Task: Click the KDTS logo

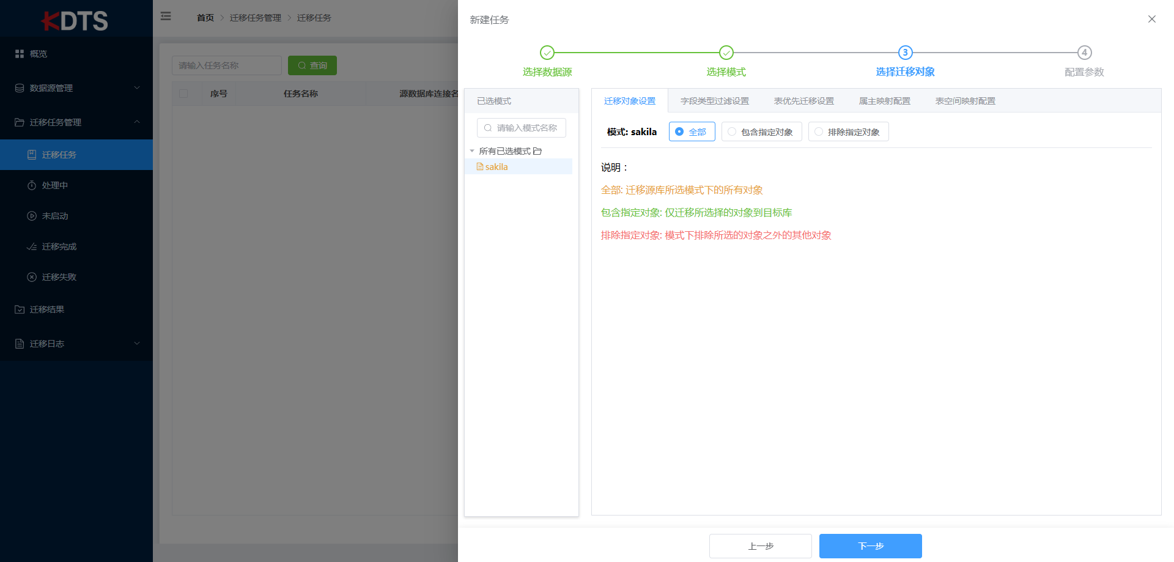Action: pyautogui.click(x=75, y=21)
